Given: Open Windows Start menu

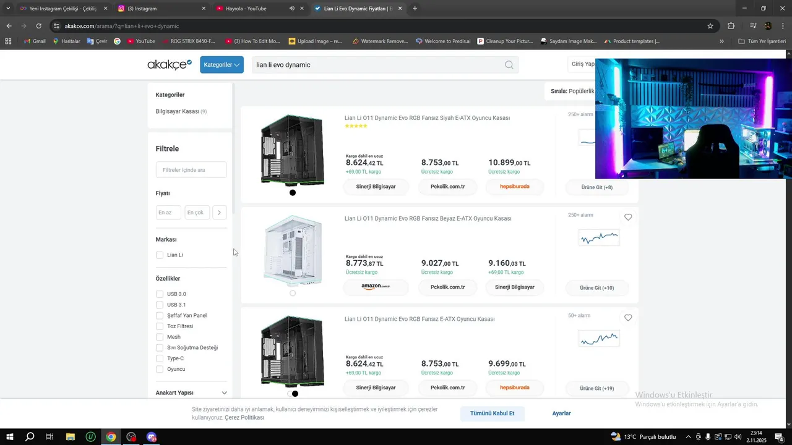Looking at the screenshot, I should (10, 437).
